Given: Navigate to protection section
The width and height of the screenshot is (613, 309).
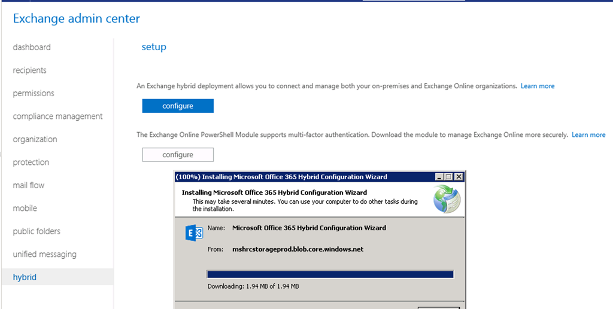Looking at the screenshot, I should (x=31, y=163).
